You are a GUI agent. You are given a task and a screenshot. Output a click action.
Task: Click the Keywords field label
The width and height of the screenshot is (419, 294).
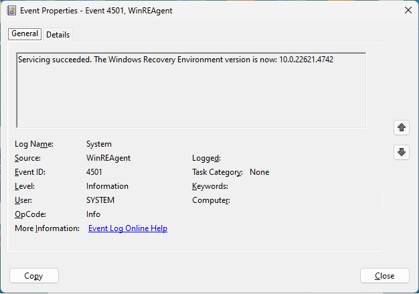point(210,186)
